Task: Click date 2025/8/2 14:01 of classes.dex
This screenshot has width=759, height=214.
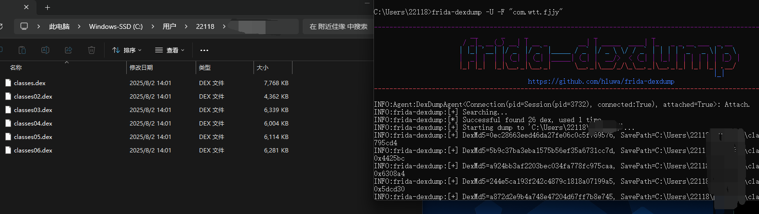Action: pyautogui.click(x=150, y=83)
